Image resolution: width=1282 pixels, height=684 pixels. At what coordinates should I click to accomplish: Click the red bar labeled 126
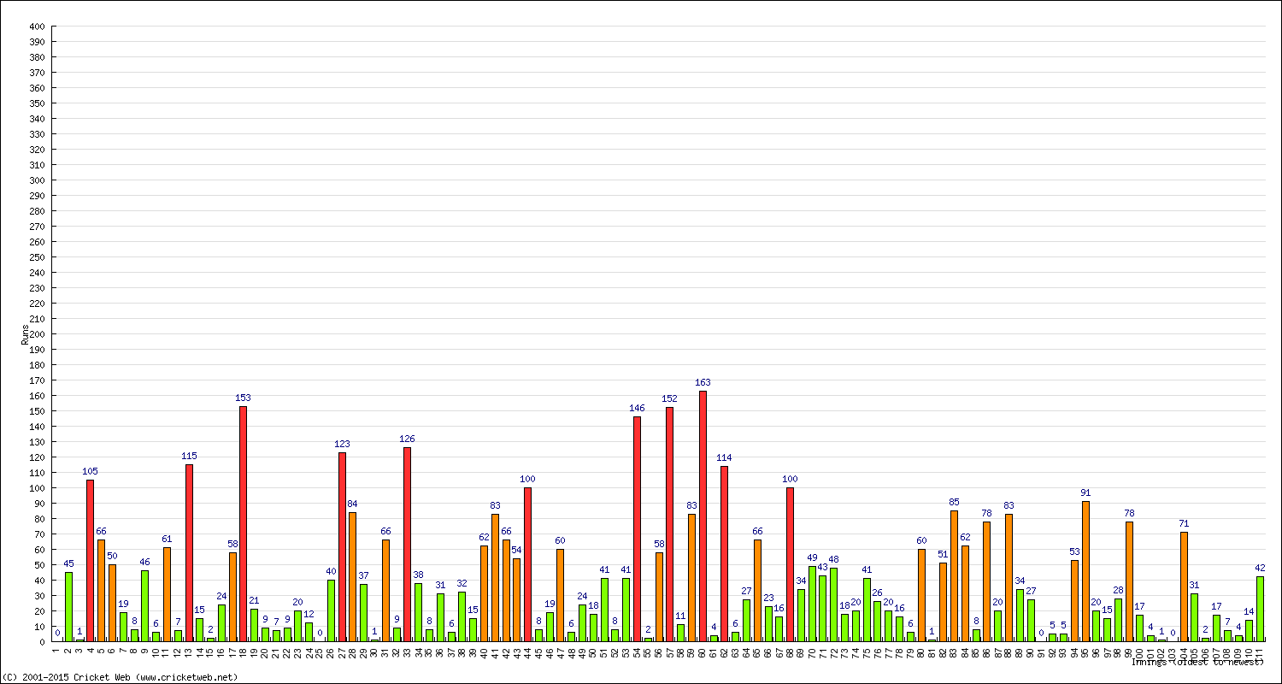(407, 544)
